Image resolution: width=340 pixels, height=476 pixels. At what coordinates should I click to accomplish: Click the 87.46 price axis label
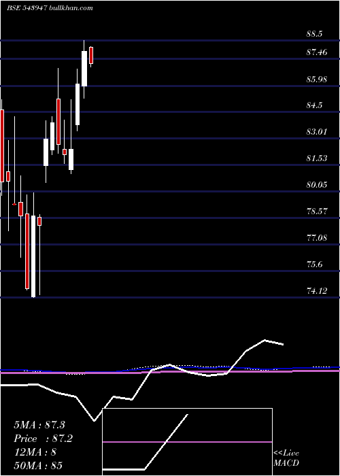[317, 52]
